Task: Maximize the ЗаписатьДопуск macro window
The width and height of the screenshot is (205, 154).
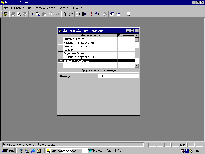Action: click(x=132, y=31)
